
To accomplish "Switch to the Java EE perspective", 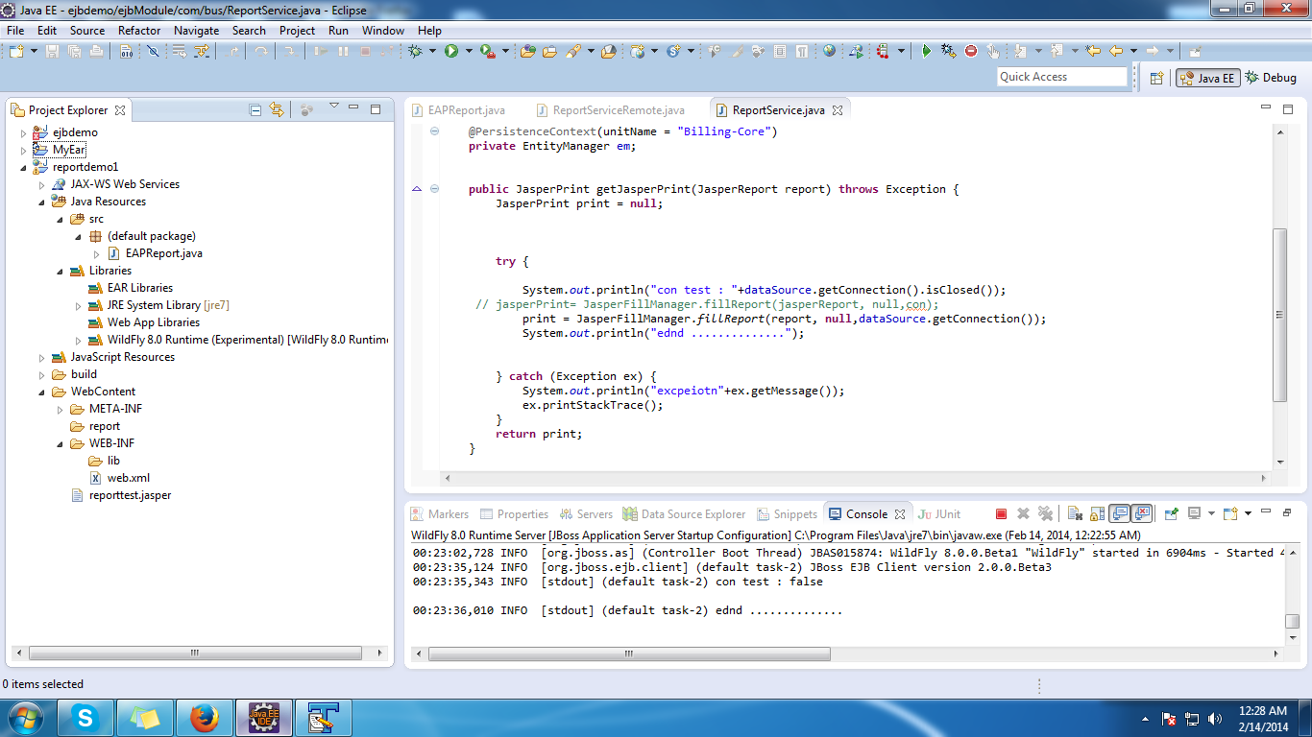I will (1208, 78).
